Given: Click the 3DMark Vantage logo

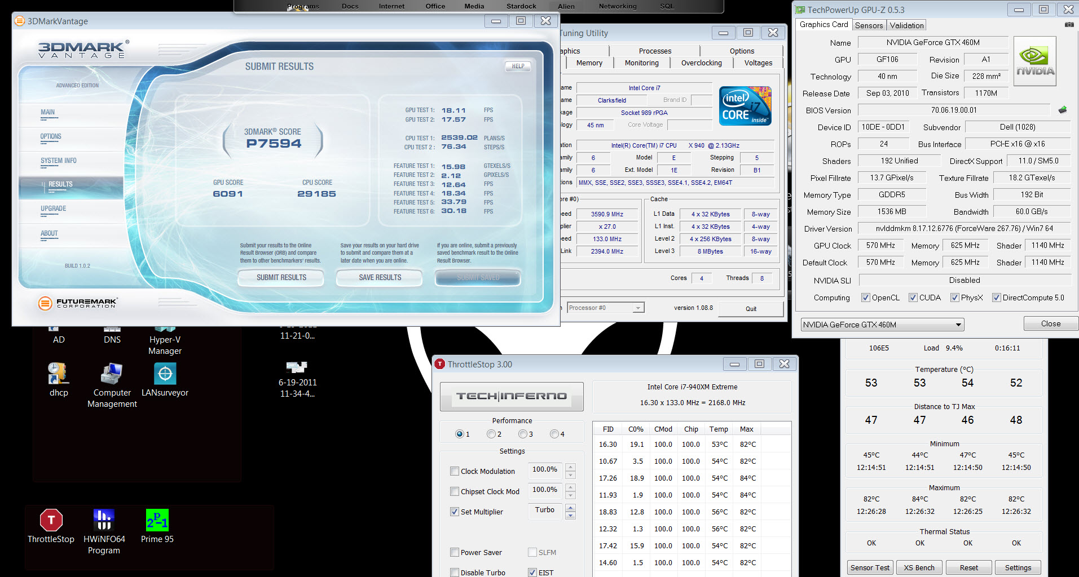Looking at the screenshot, I should click(83, 49).
